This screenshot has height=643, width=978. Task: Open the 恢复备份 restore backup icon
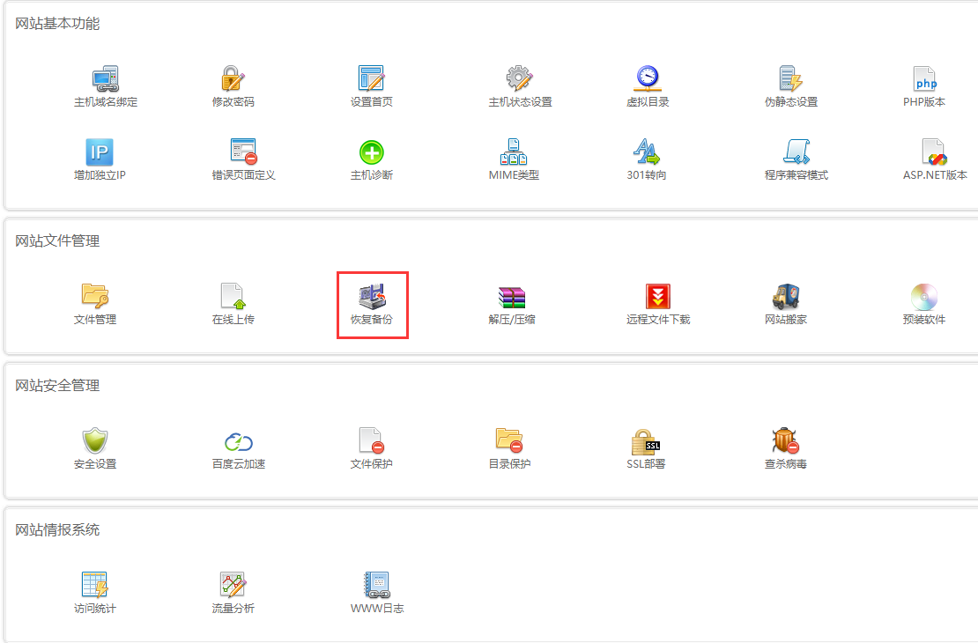[x=371, y=296]
